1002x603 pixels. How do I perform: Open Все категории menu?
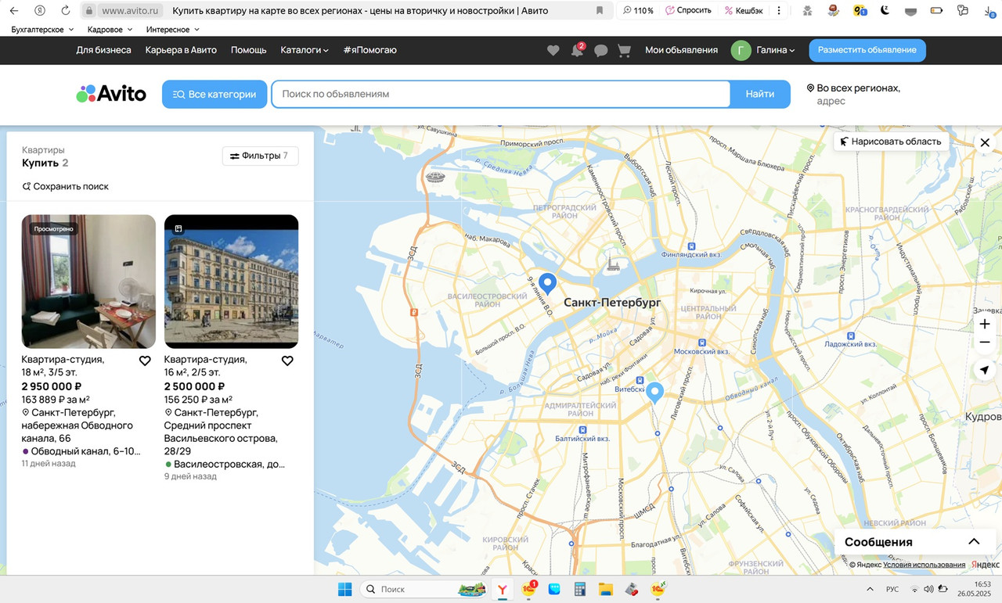214,94
